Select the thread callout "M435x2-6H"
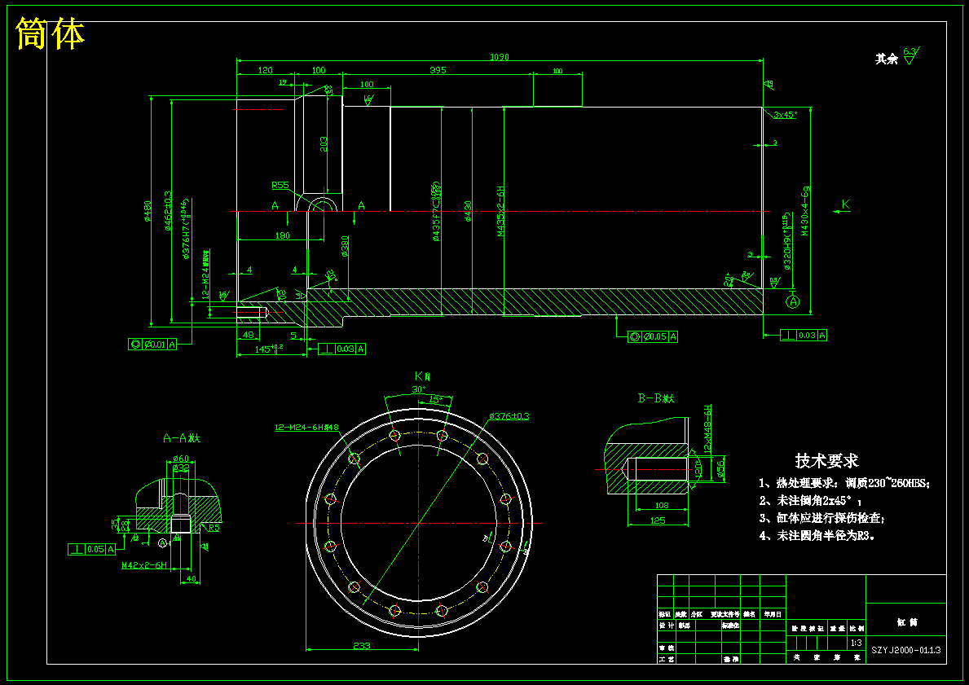 pos(500,211)
